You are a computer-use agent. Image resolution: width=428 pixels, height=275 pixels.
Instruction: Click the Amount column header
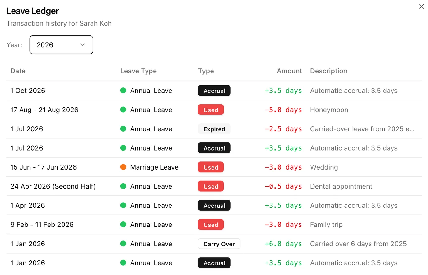[x=289, y=71]
